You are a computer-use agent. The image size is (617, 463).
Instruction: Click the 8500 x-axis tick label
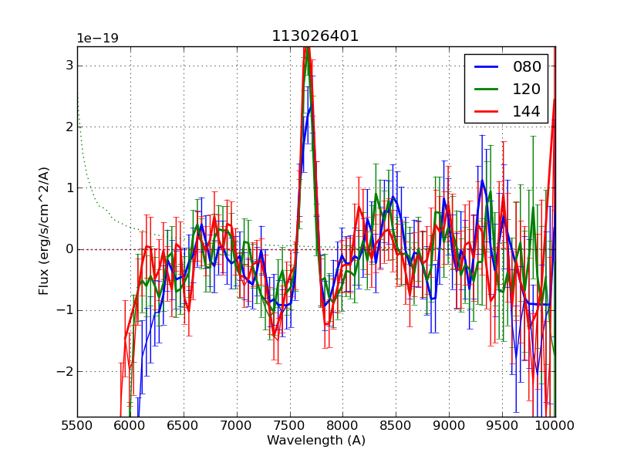click(x=396, y=425)
